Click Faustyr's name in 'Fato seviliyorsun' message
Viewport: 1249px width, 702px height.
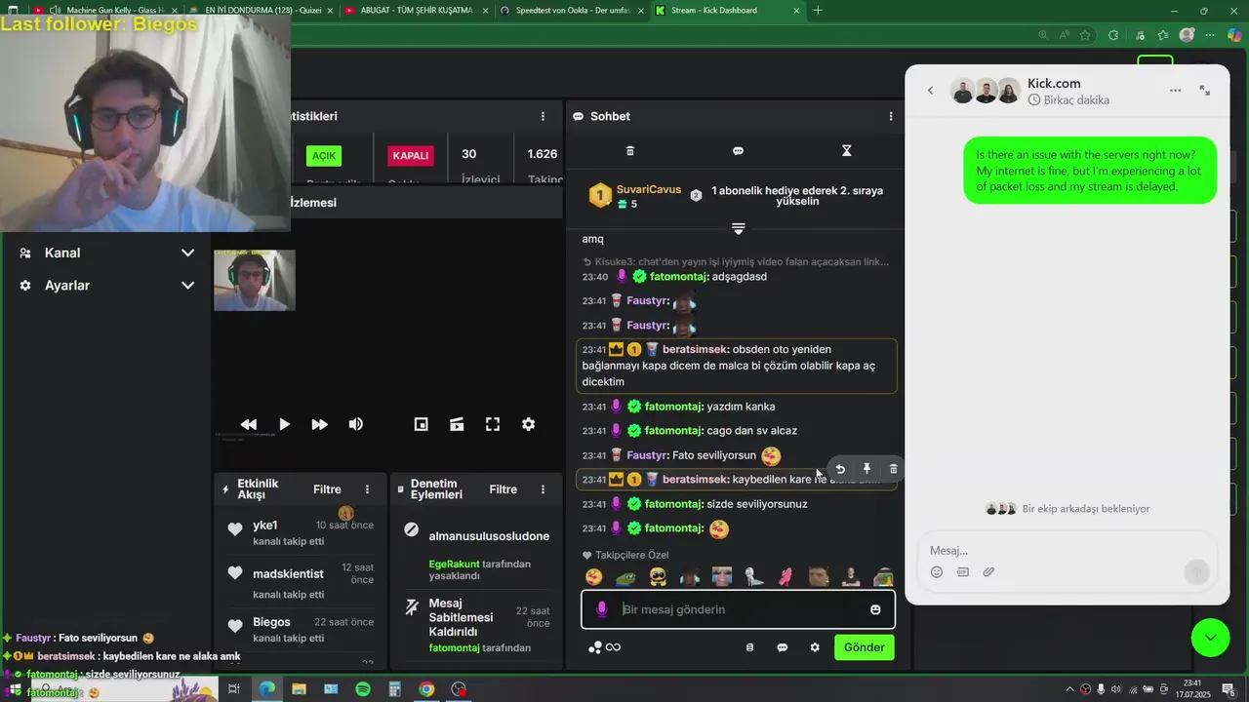(647, 455)
